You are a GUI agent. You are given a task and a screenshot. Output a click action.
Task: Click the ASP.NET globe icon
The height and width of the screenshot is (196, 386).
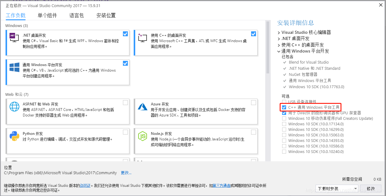click(x=14, y=106)
